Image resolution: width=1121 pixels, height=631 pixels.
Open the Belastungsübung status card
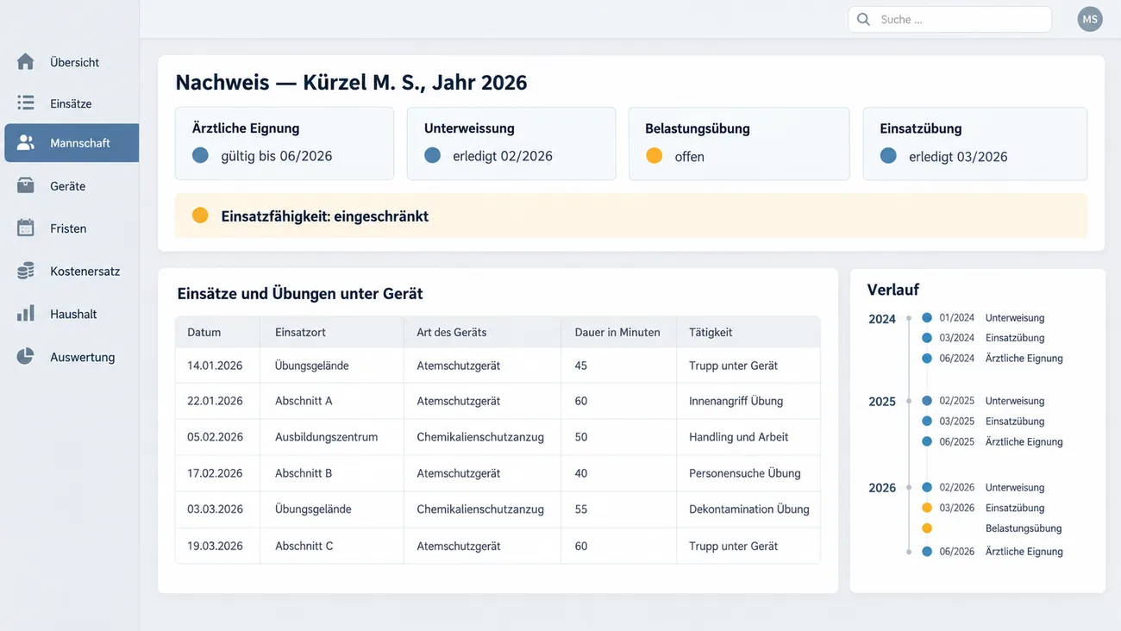(x=739, y=144)
